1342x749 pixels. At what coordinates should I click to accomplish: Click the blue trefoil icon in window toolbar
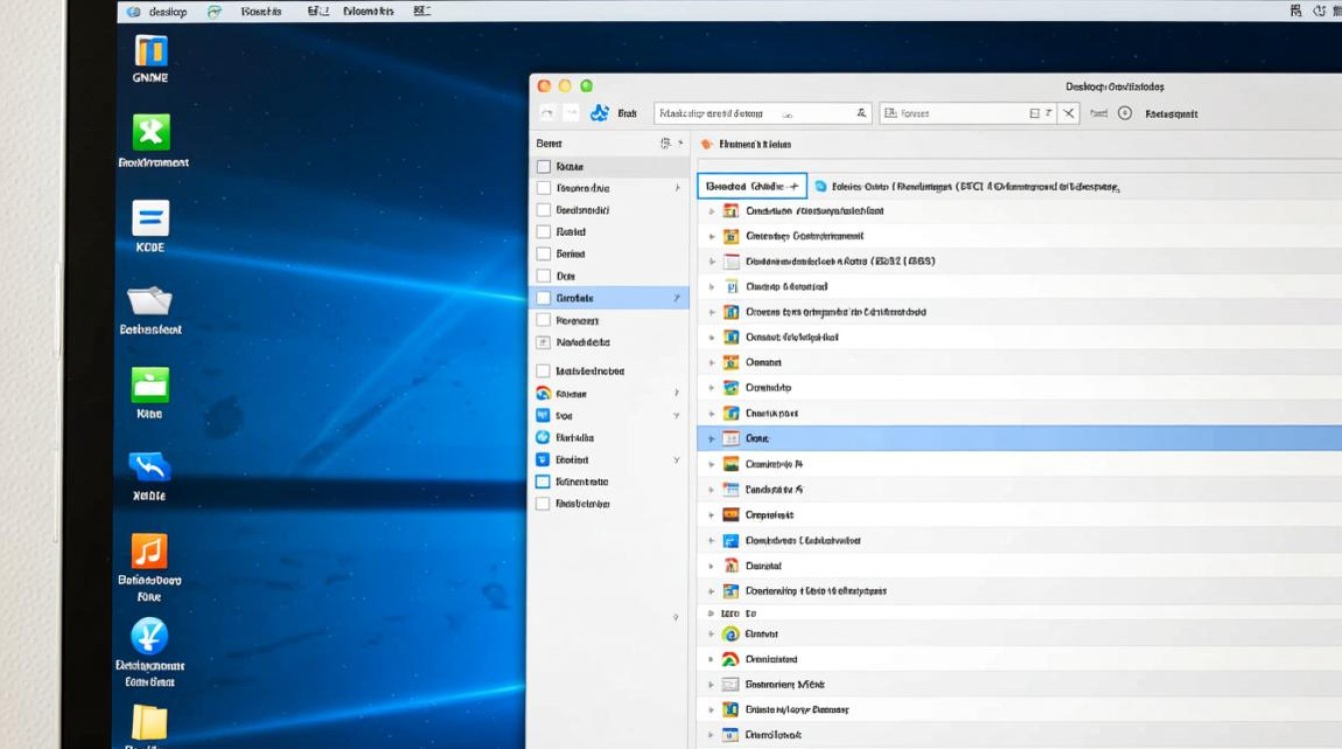(x=599, y=114)
